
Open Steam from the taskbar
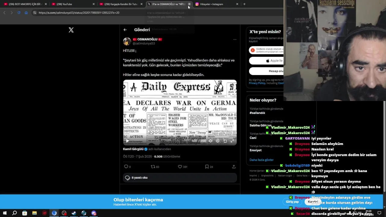pos(74,213)
